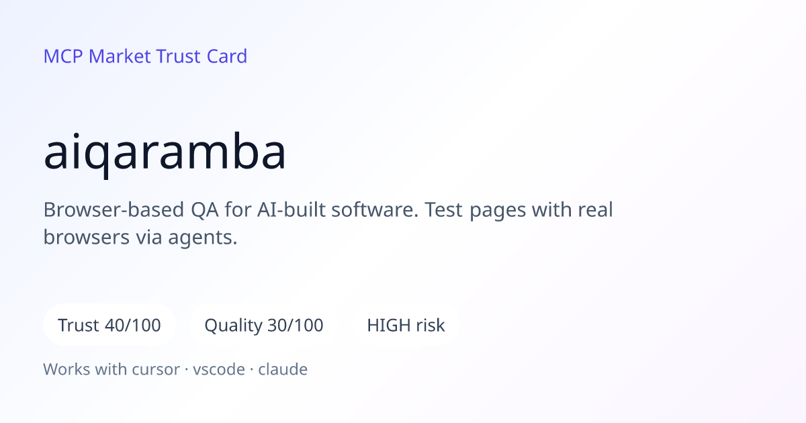
Task: Click 'MCP Market' in the purple heading
Action: (97, 56)
